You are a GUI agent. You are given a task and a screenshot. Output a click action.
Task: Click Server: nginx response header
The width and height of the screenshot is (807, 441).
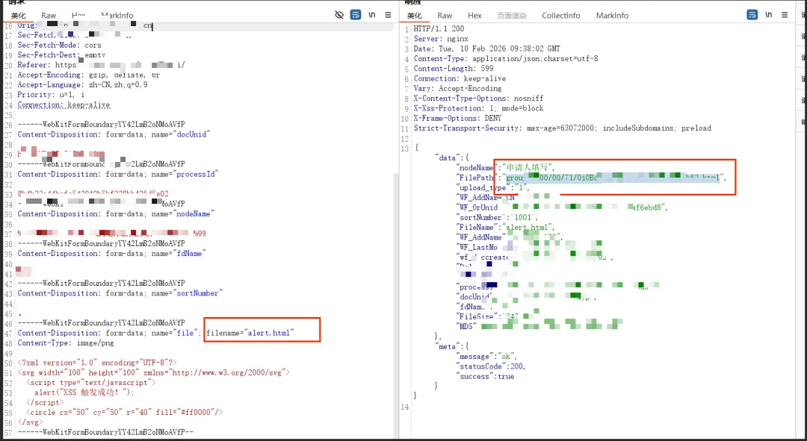[x=441, y=39]
